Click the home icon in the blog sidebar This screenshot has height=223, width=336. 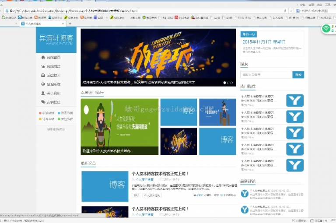click(x=43, y=57)
